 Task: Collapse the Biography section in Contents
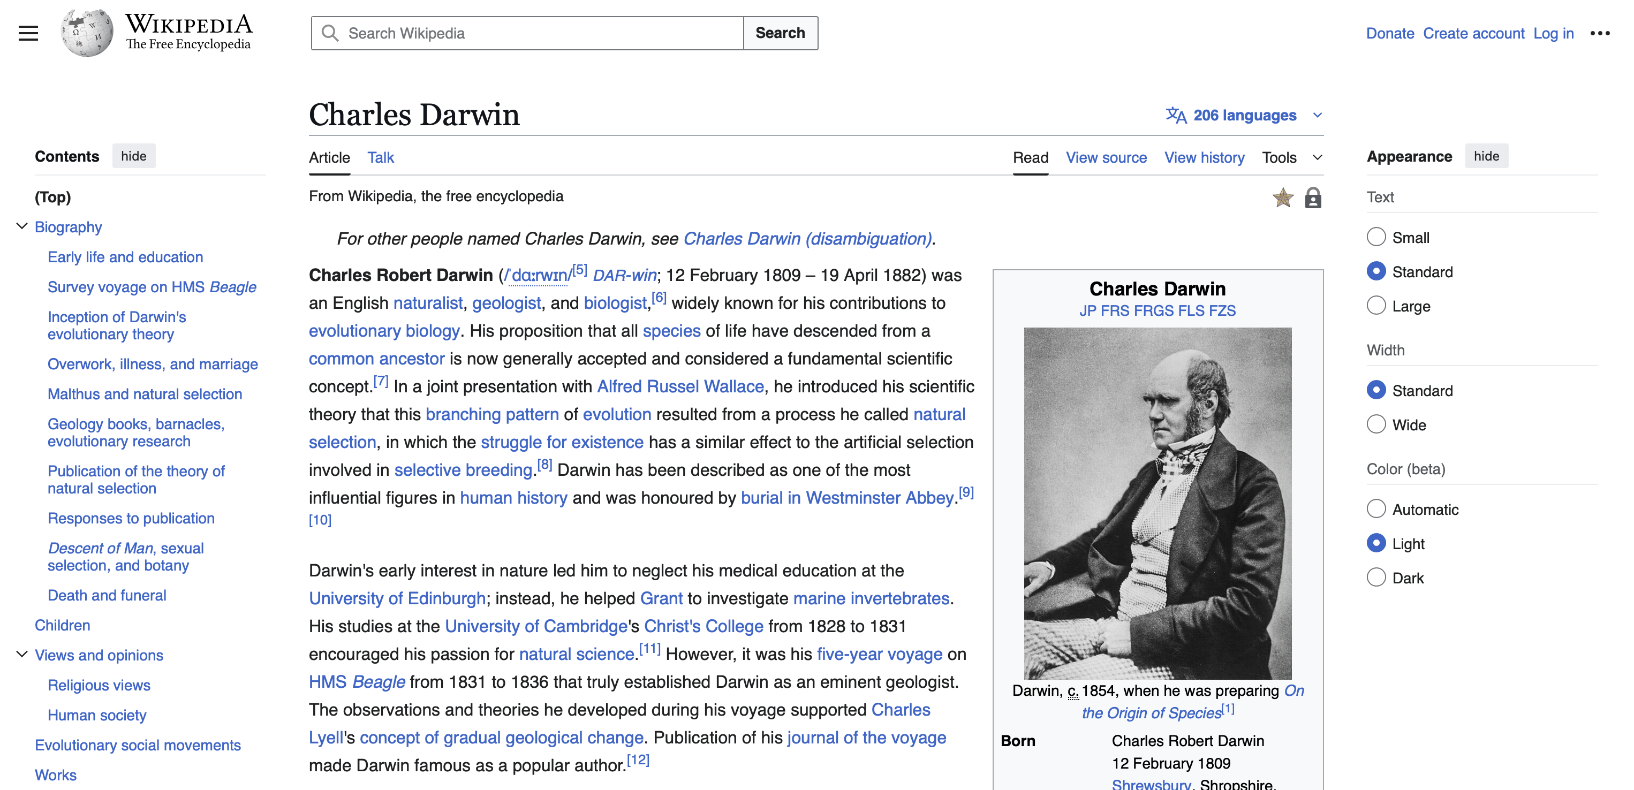20,226
